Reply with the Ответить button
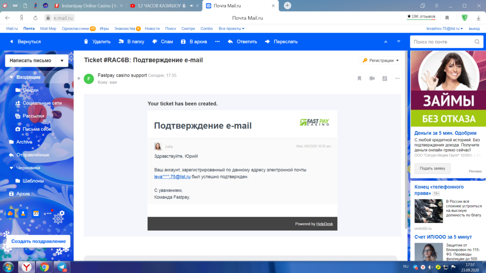The width and height of the screenshot is (486, 273). coord(243,41)
